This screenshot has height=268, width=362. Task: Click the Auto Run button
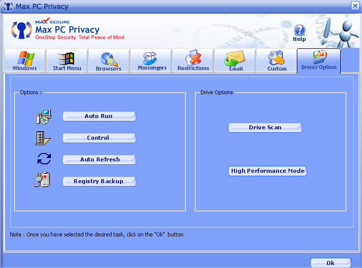pos(99,116)
